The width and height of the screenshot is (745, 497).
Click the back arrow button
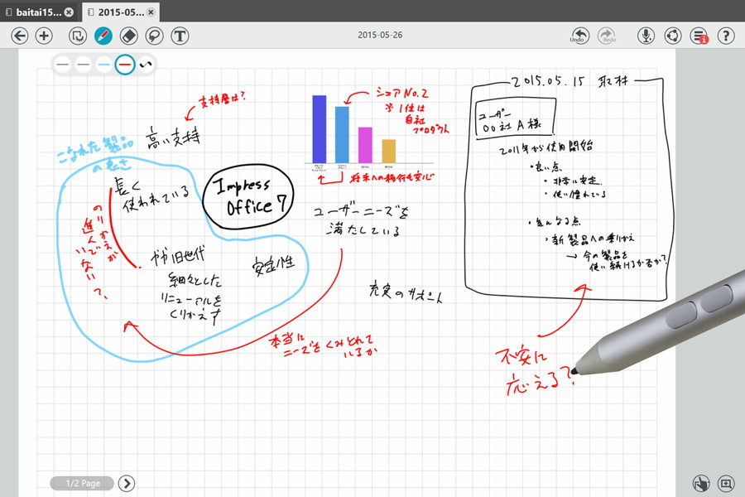(20, 36)
